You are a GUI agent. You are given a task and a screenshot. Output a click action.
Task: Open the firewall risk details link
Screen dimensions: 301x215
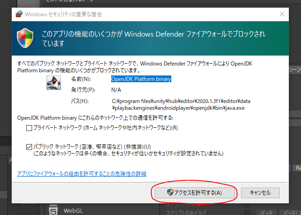pyautogui.click(x=82, y=174)
